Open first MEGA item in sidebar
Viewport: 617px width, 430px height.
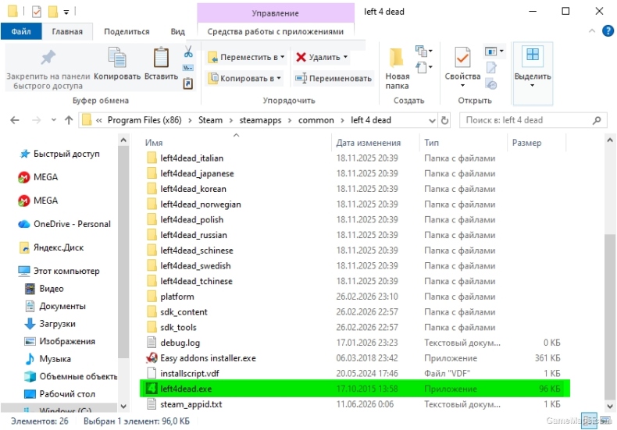pyautogui.click(x=38, y=177)
